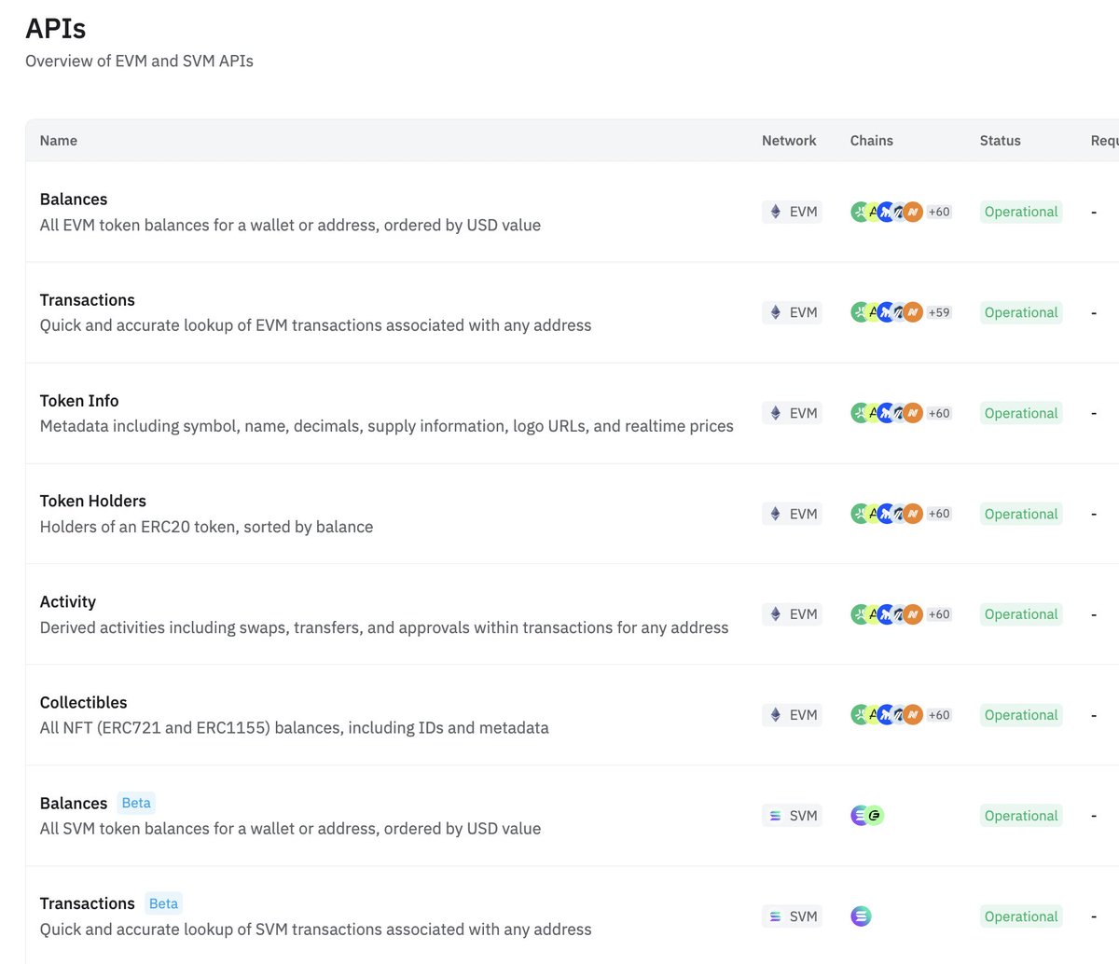Click the orange chain icon in the EVM Transactions row
Screen dimensions: 1119x964
pos(913,312)
